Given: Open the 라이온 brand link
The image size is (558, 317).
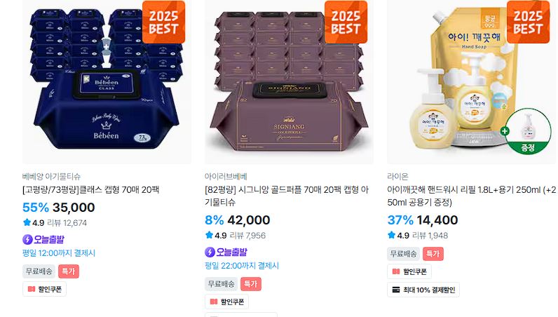Looking at the screenshot, I should [397, 176].
